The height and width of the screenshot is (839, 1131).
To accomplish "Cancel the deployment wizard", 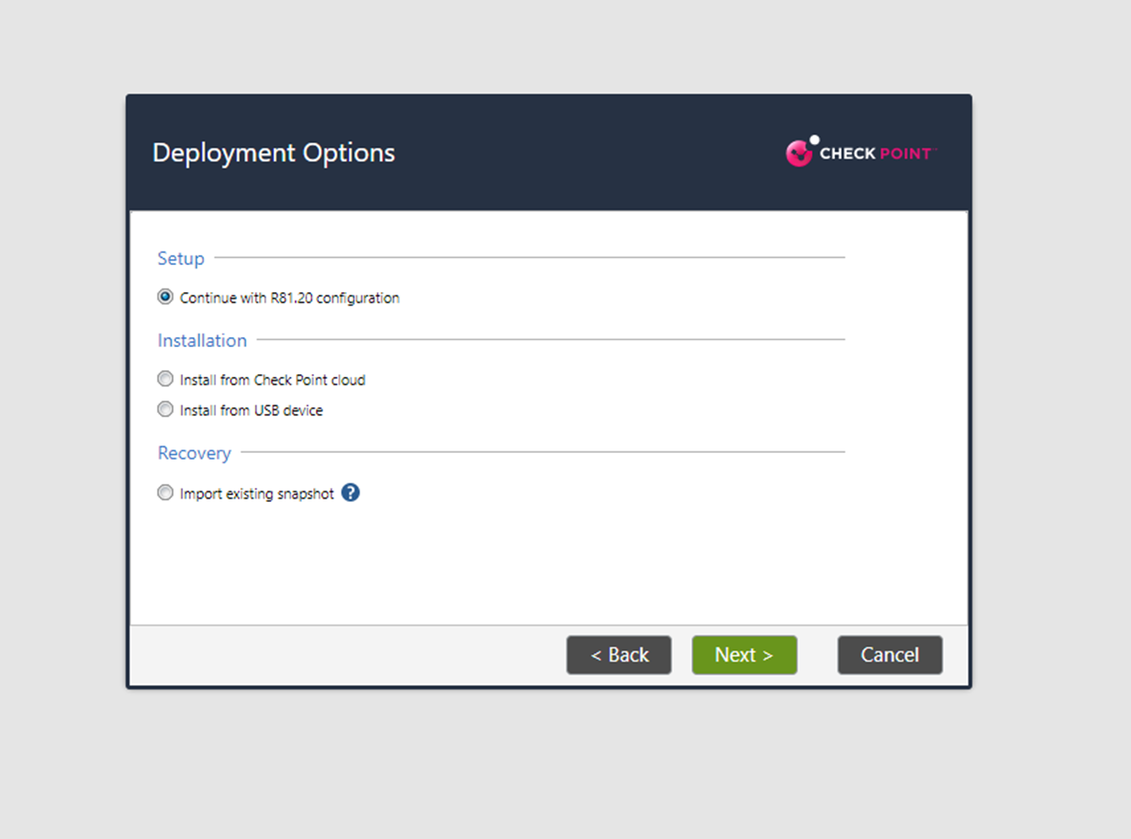I will click(890, 655).
